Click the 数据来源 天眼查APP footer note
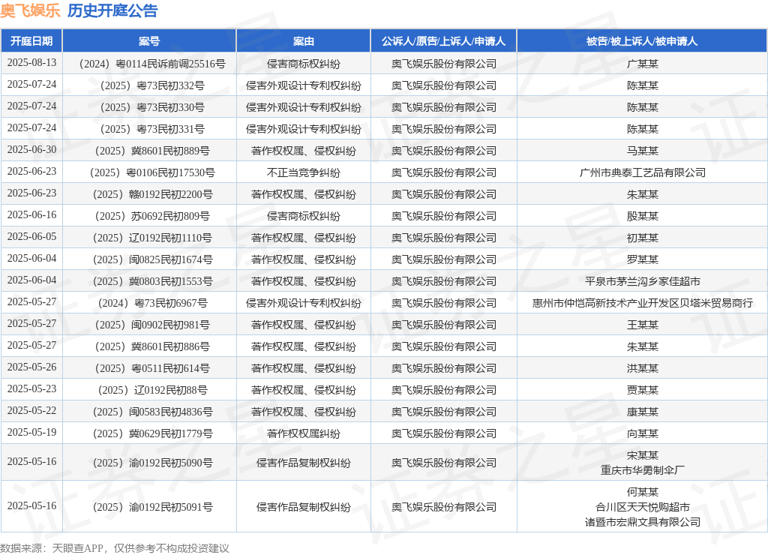 click(115, 548)
